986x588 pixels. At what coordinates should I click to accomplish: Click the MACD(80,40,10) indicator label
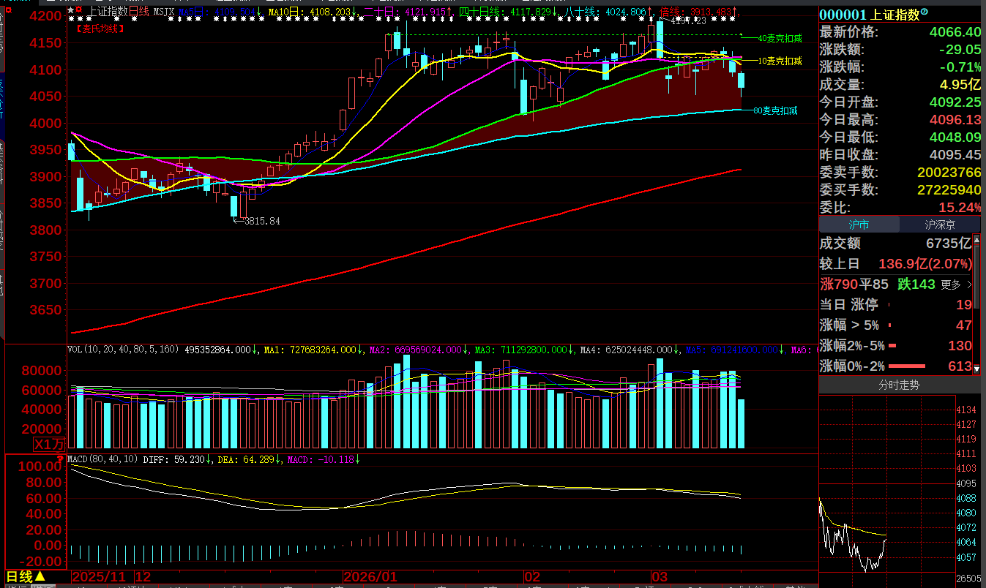tap(102, 459)
